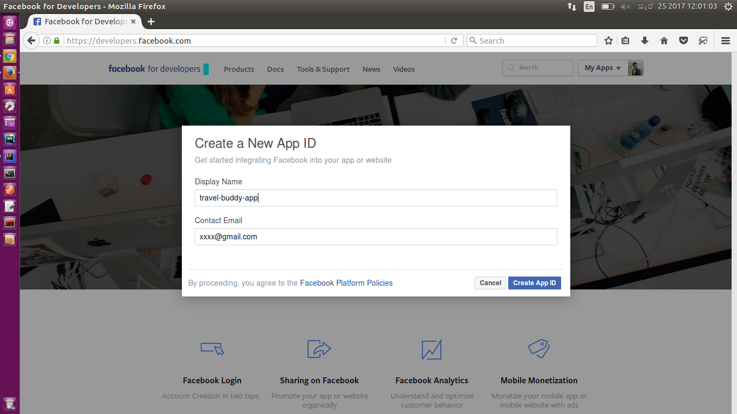Click the user profile picture thumbnail
737x414 pixels.
[636, 68]
